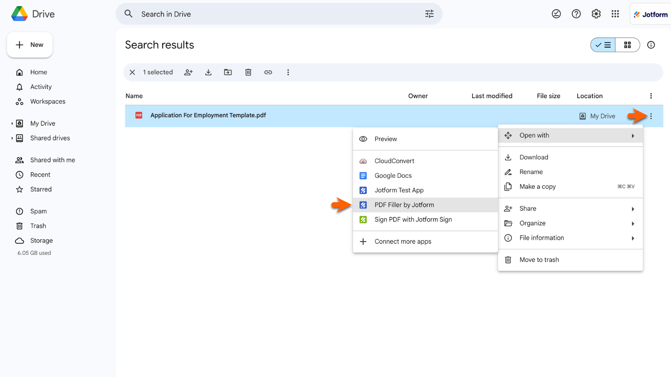Choose Rename from context menu
671x377 pixels.
pyautogui.click(x=570, y=172)
